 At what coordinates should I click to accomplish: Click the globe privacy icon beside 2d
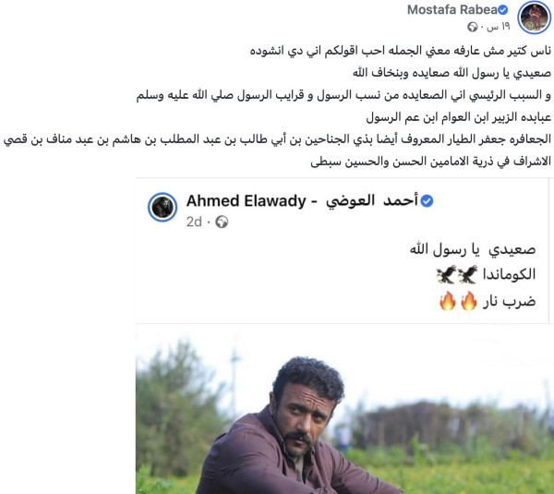222,223
